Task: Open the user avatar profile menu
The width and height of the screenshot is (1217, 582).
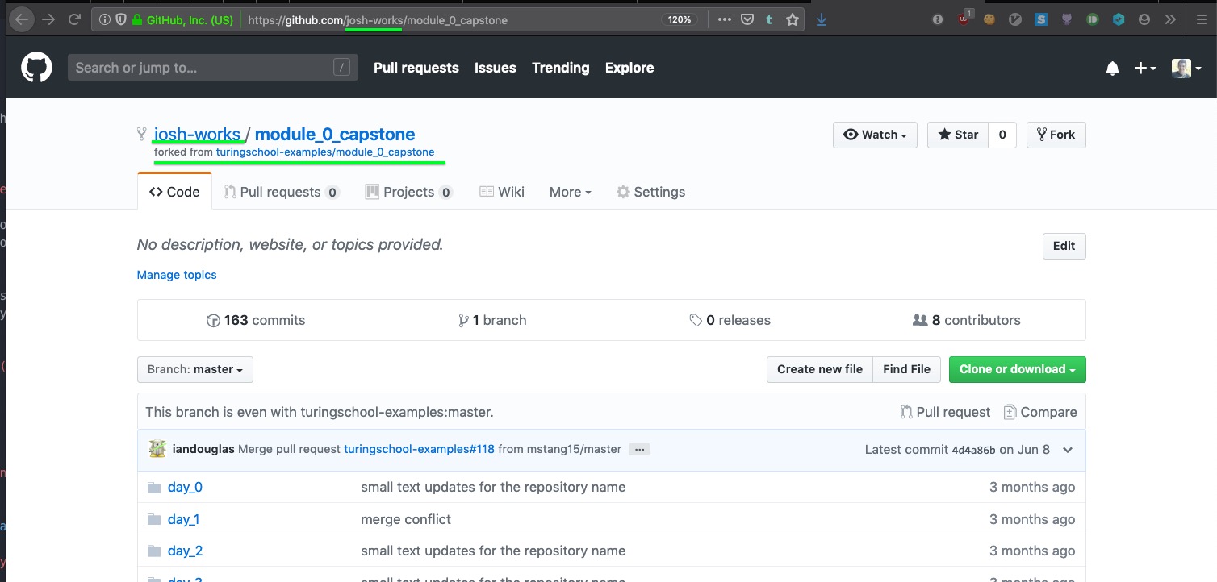Action: tap(1186, 69)
